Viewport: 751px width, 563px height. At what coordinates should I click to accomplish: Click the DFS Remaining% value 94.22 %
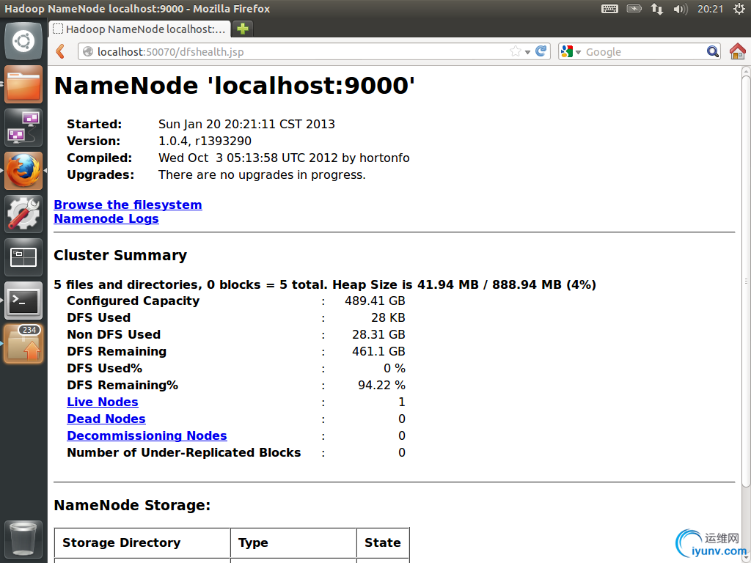(x=381, y=385)
